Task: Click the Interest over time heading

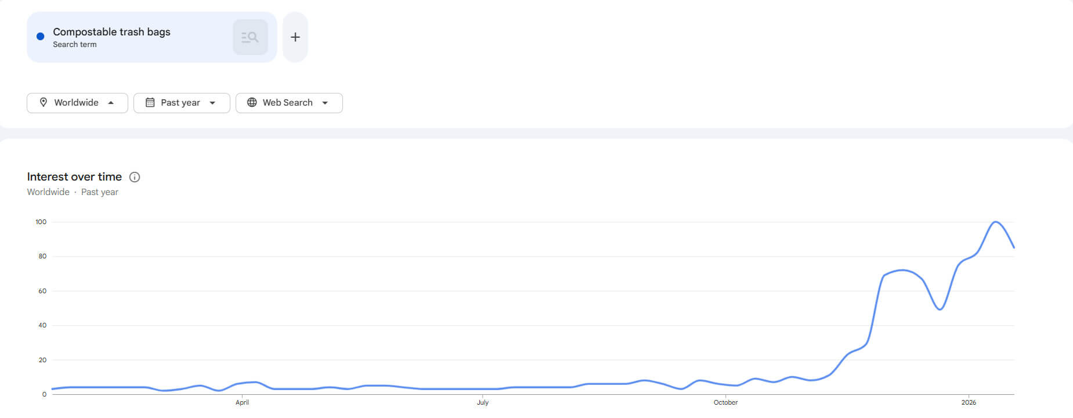Action: click(x=74, y=177)
